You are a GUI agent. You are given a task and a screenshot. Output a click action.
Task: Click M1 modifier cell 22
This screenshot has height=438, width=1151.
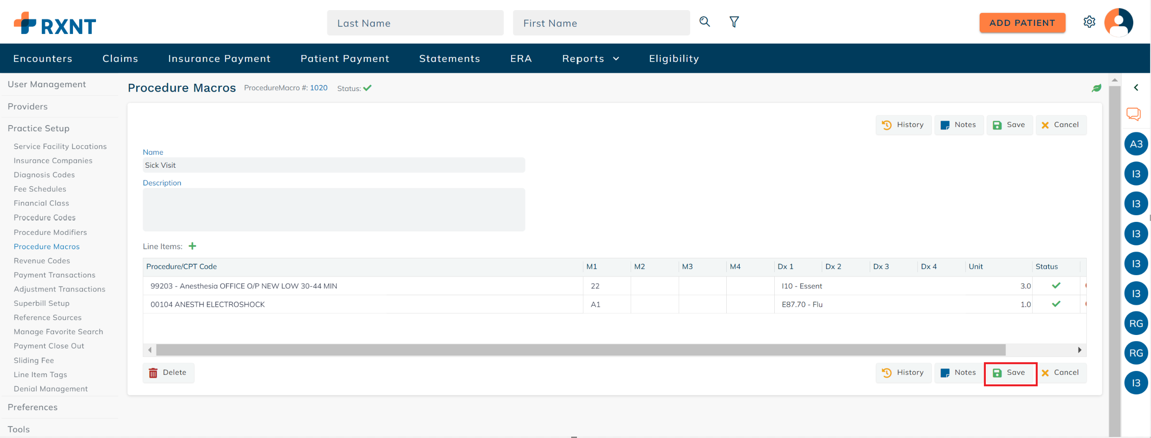tap(607, 286)
